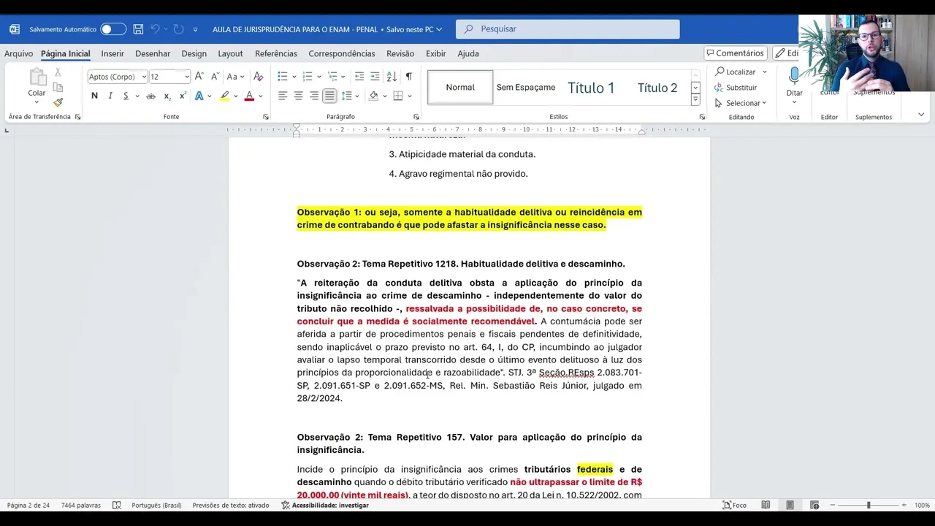Open the Change Case Aa dropdown
935x526 pixels.
click(x=235, y=77)
